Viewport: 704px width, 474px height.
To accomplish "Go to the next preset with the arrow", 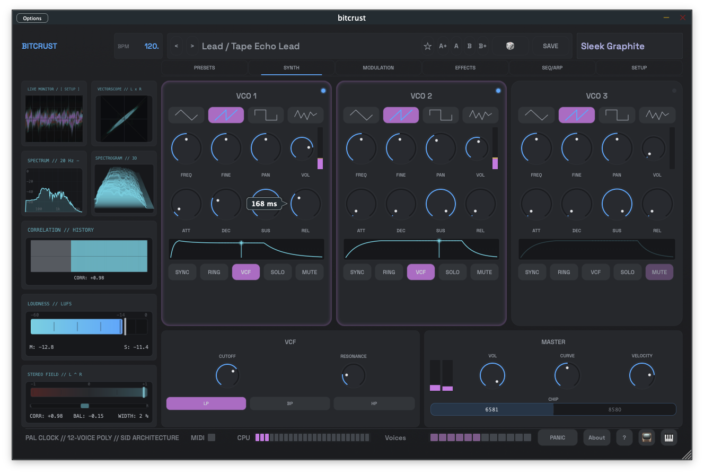I will 192,46.
